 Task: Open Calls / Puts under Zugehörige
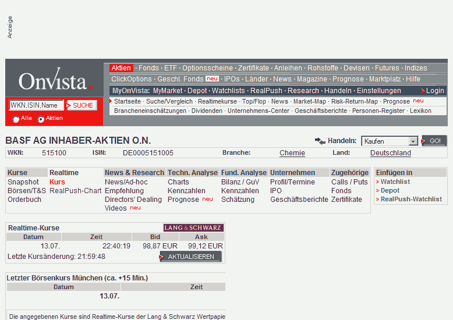[x=349, y=182]
